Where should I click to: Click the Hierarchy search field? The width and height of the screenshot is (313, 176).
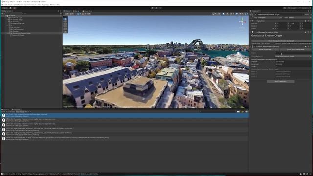coord(42,13)
